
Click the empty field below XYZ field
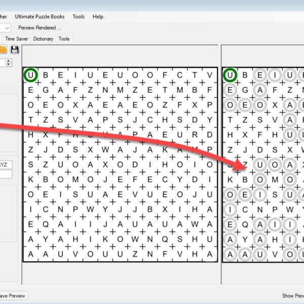point(4,174)
